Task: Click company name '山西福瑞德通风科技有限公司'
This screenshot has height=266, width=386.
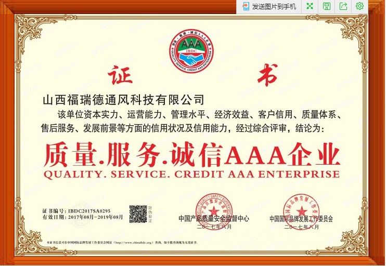Action: pos(124,100)
